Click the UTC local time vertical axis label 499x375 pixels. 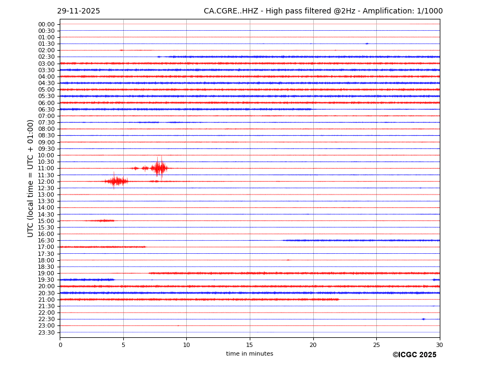pos(31,178)
